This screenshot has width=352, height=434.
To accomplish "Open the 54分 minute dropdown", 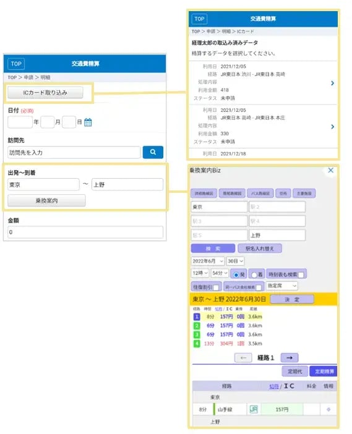I will click(x=220, y=273).
